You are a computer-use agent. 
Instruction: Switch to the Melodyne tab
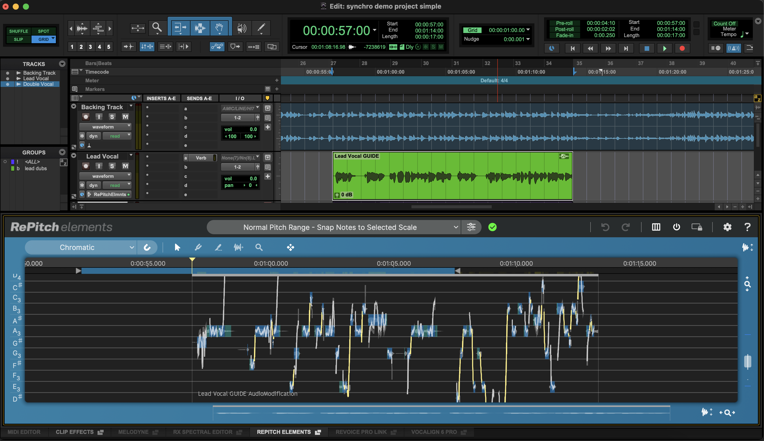pyautogui.click(x=133, y=432)
